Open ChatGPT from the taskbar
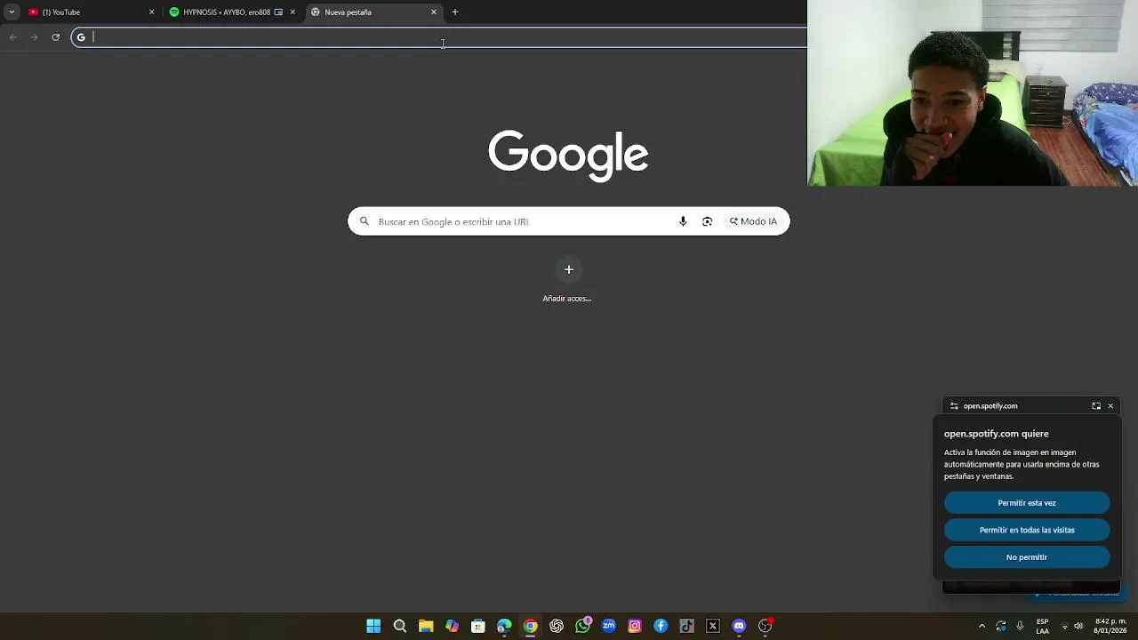 [x=557, y=626]
